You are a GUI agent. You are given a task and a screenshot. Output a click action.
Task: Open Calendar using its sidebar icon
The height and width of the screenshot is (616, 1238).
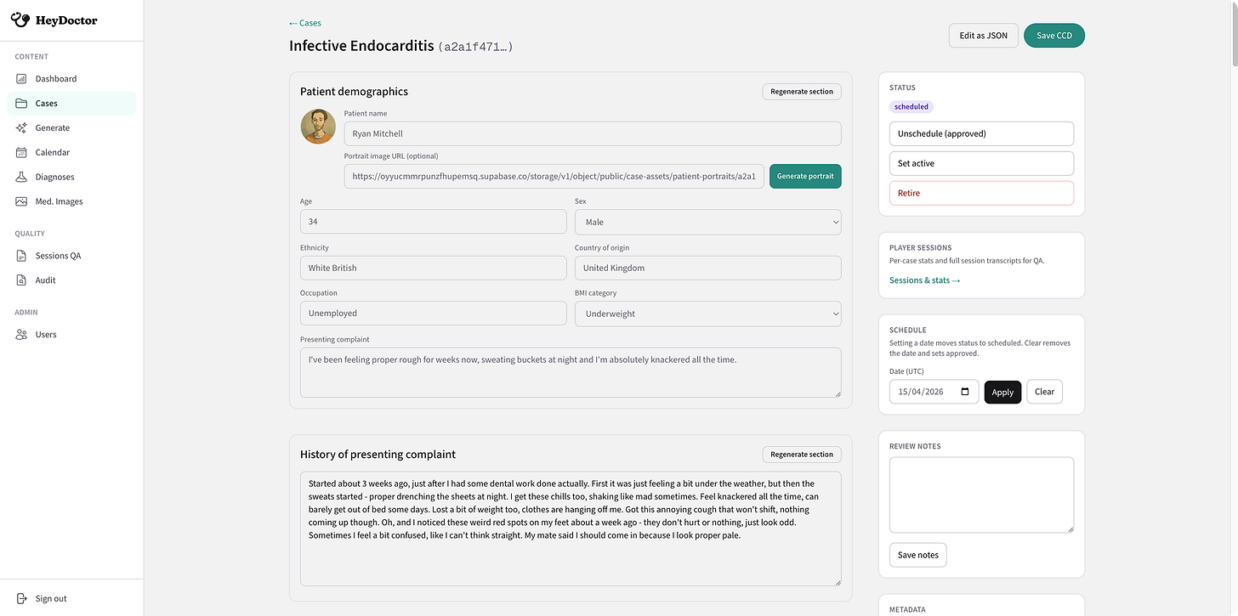[x=22, y=153]
